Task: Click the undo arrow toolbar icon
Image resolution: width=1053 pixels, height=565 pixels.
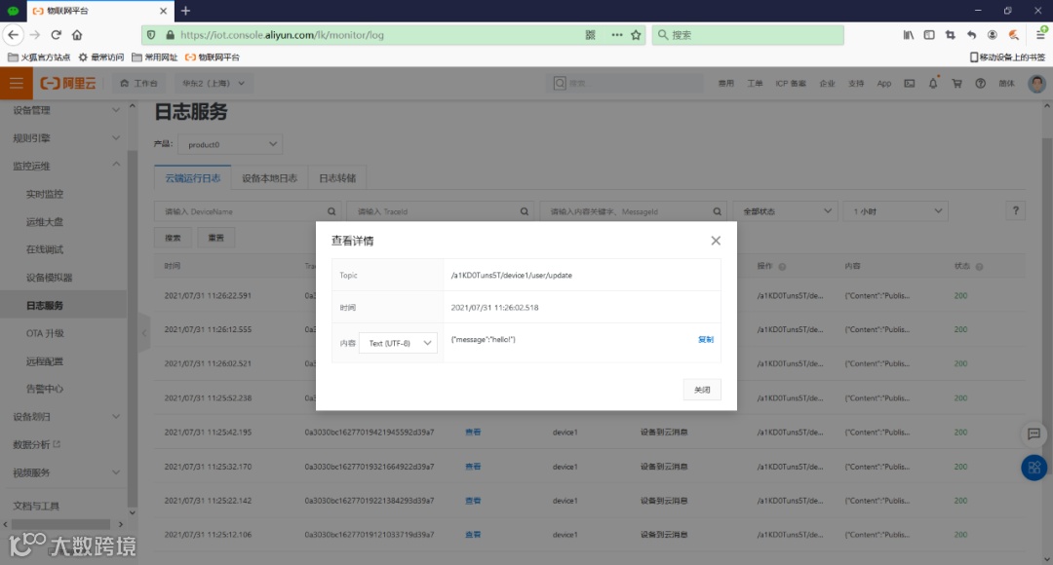Action: 971,35
